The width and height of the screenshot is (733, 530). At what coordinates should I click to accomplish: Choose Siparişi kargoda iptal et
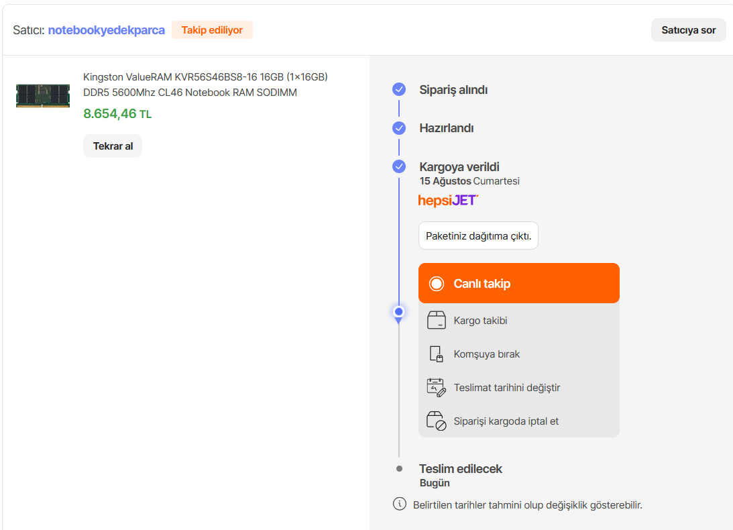tap(519, 421)
